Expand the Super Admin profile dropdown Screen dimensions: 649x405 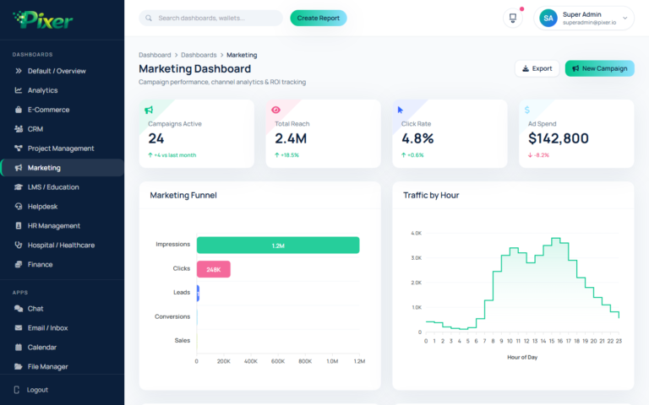[625, 18]
